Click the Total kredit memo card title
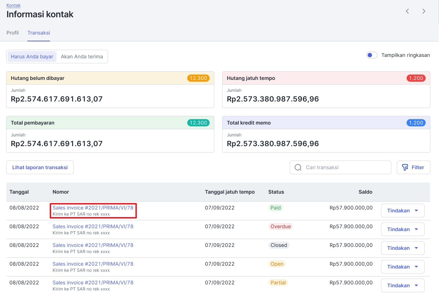Screen dimensions: 439x293 click(x=249, y=123)
